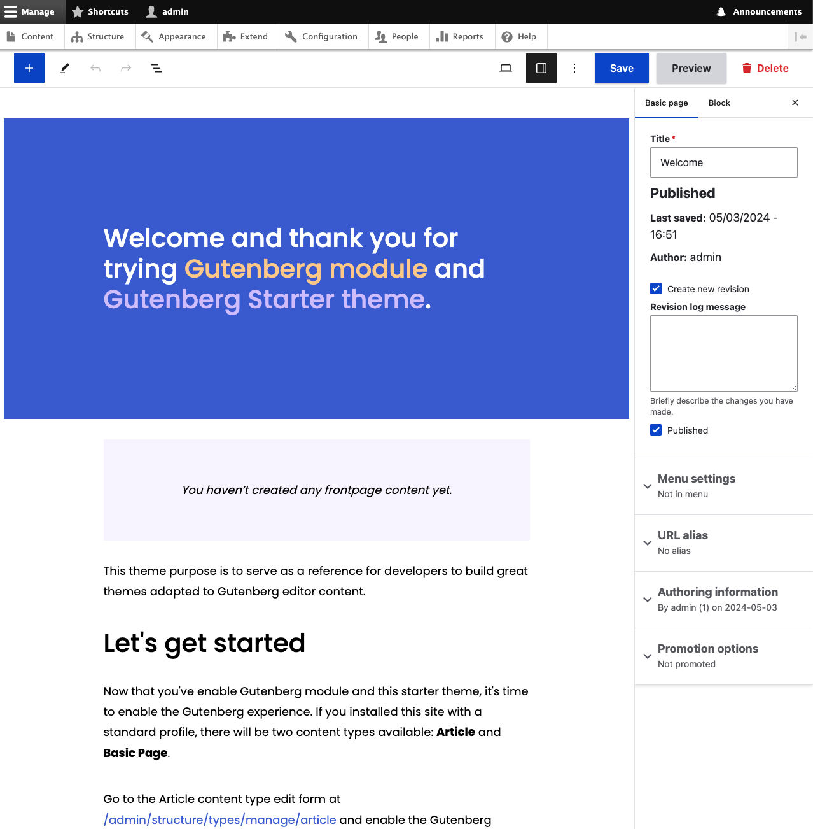Viewport: 813px width, 829px height.
Task: Uncheck the Published checkbox
Action: coord(656,430)
